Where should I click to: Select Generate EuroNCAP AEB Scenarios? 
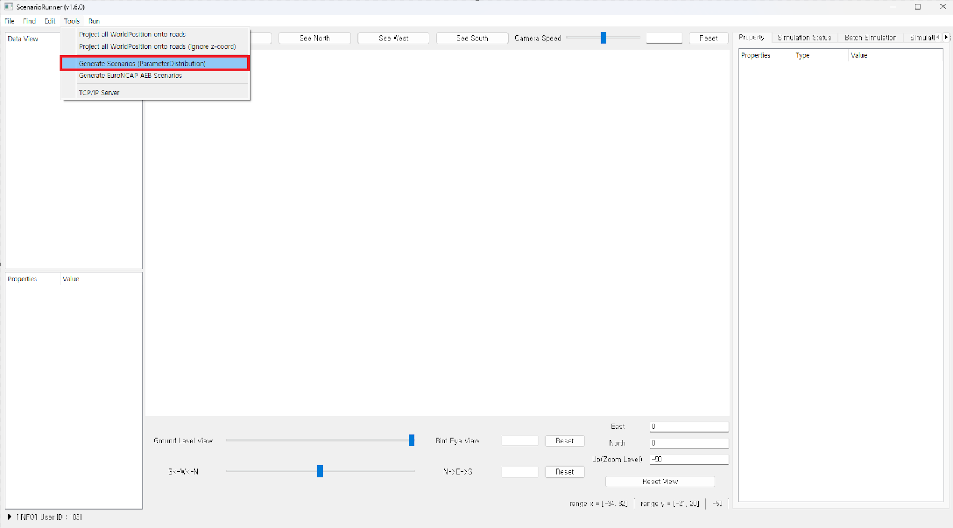click(130, 76)
